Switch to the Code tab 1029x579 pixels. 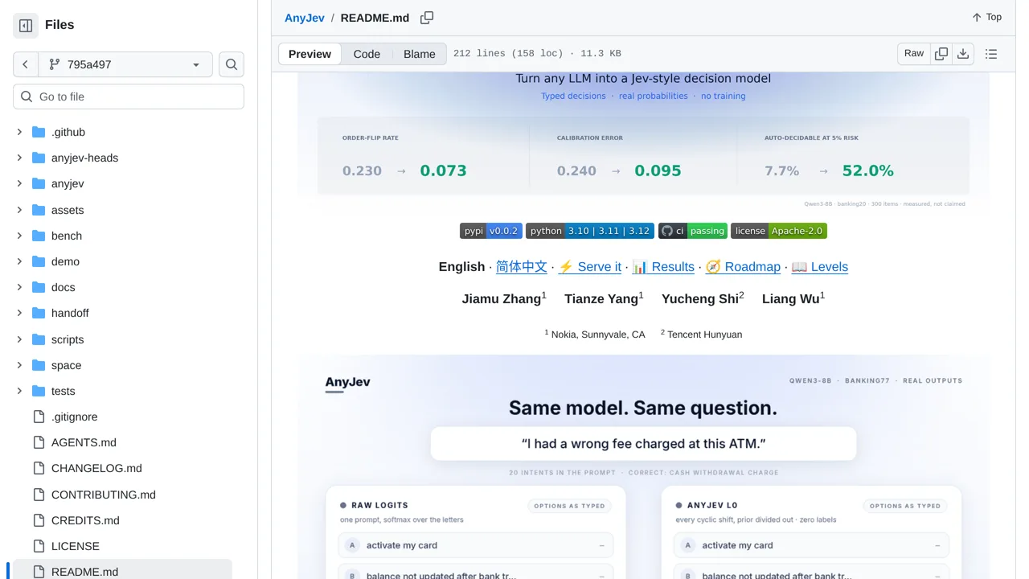click(x=367, y=54)
